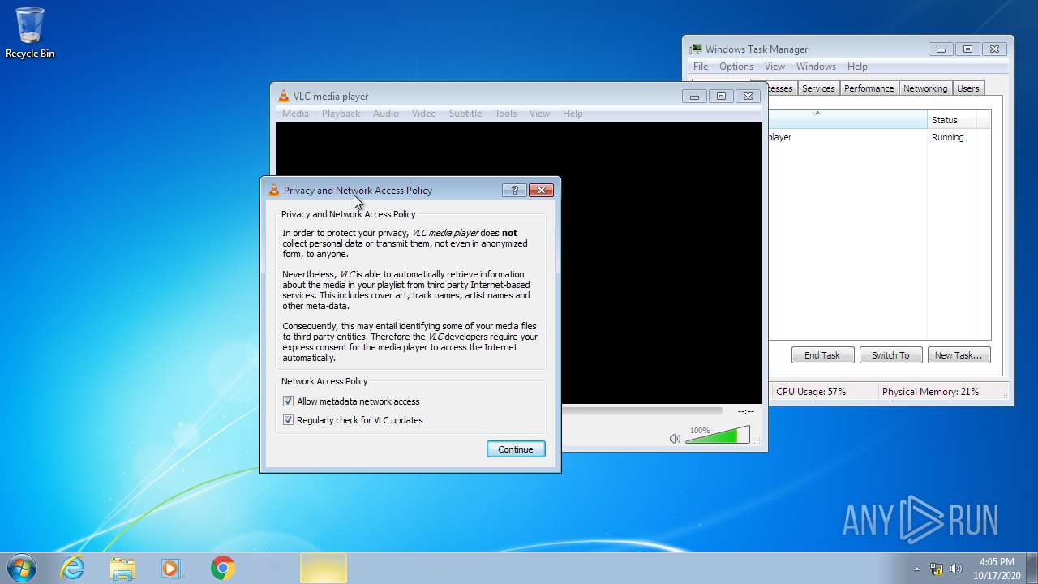Show hidden system tray icons
This screenshot has height=584, width=1038.
pyautogui.click(x=916, y=569)
